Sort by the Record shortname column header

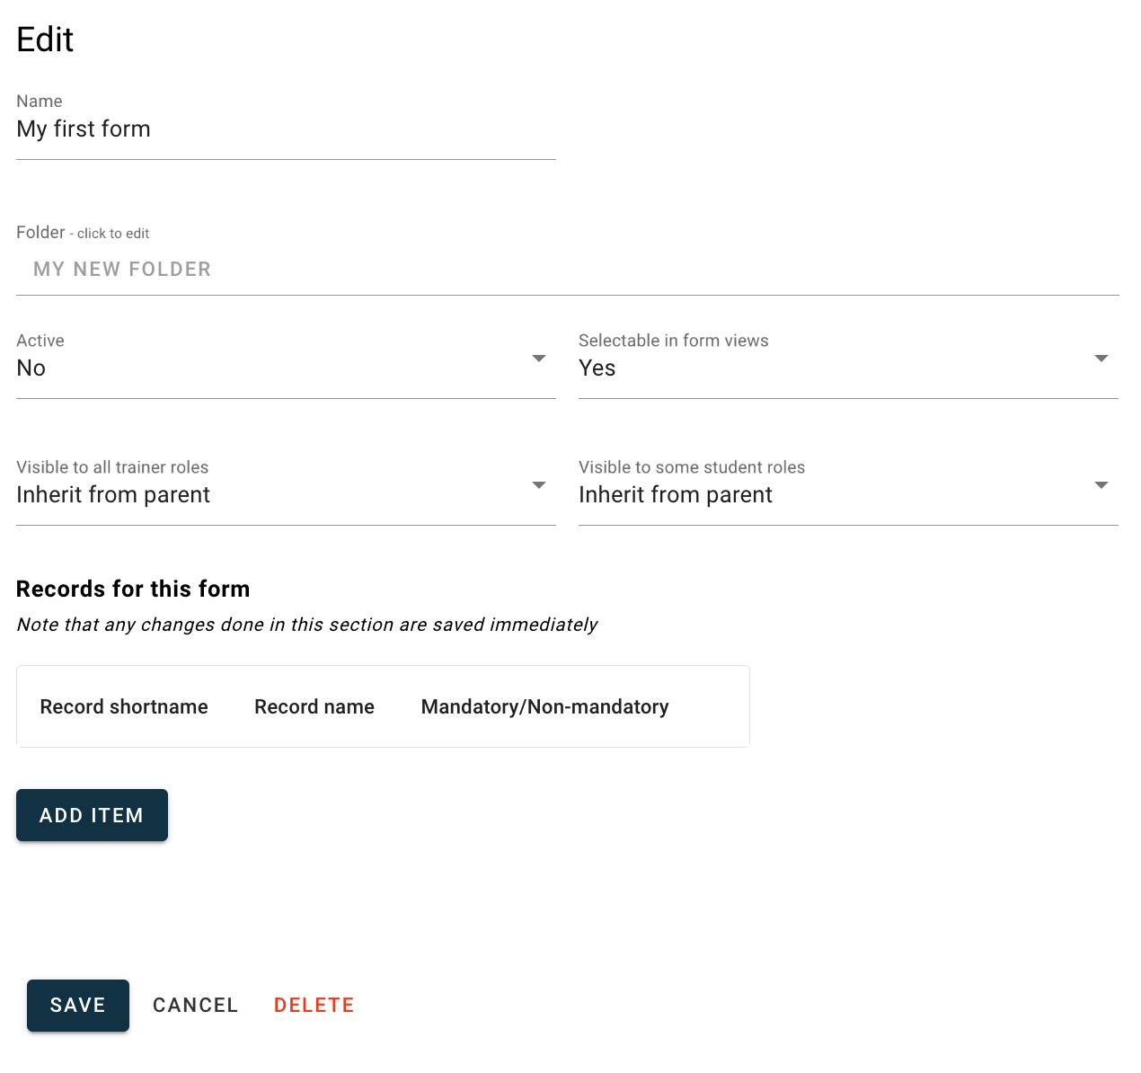pos(124,707)
